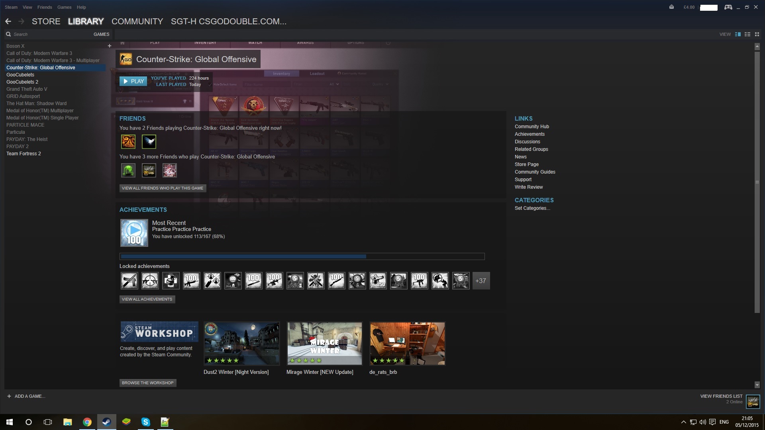Click Add a Game at bottom left
This screenshot has height=430, width=765.
pos(26,397)
